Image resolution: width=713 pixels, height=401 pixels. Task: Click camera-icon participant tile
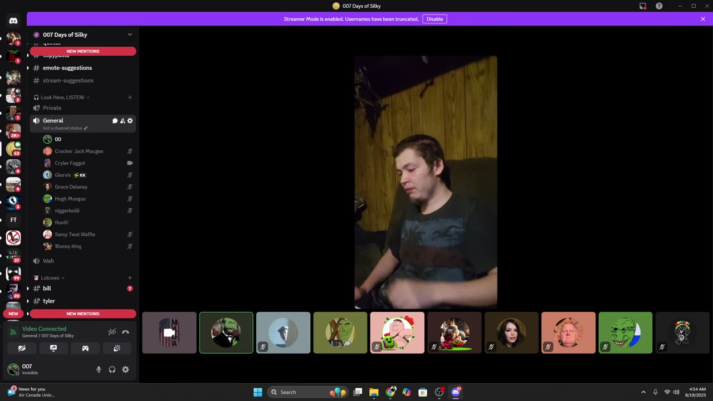click(x=169, y=332)
